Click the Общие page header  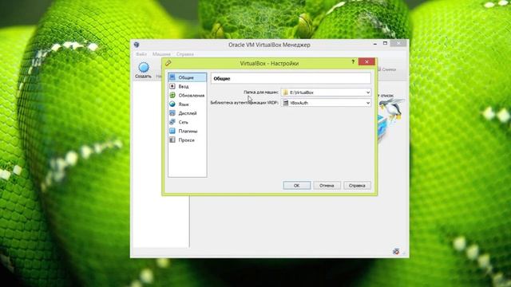291,78
